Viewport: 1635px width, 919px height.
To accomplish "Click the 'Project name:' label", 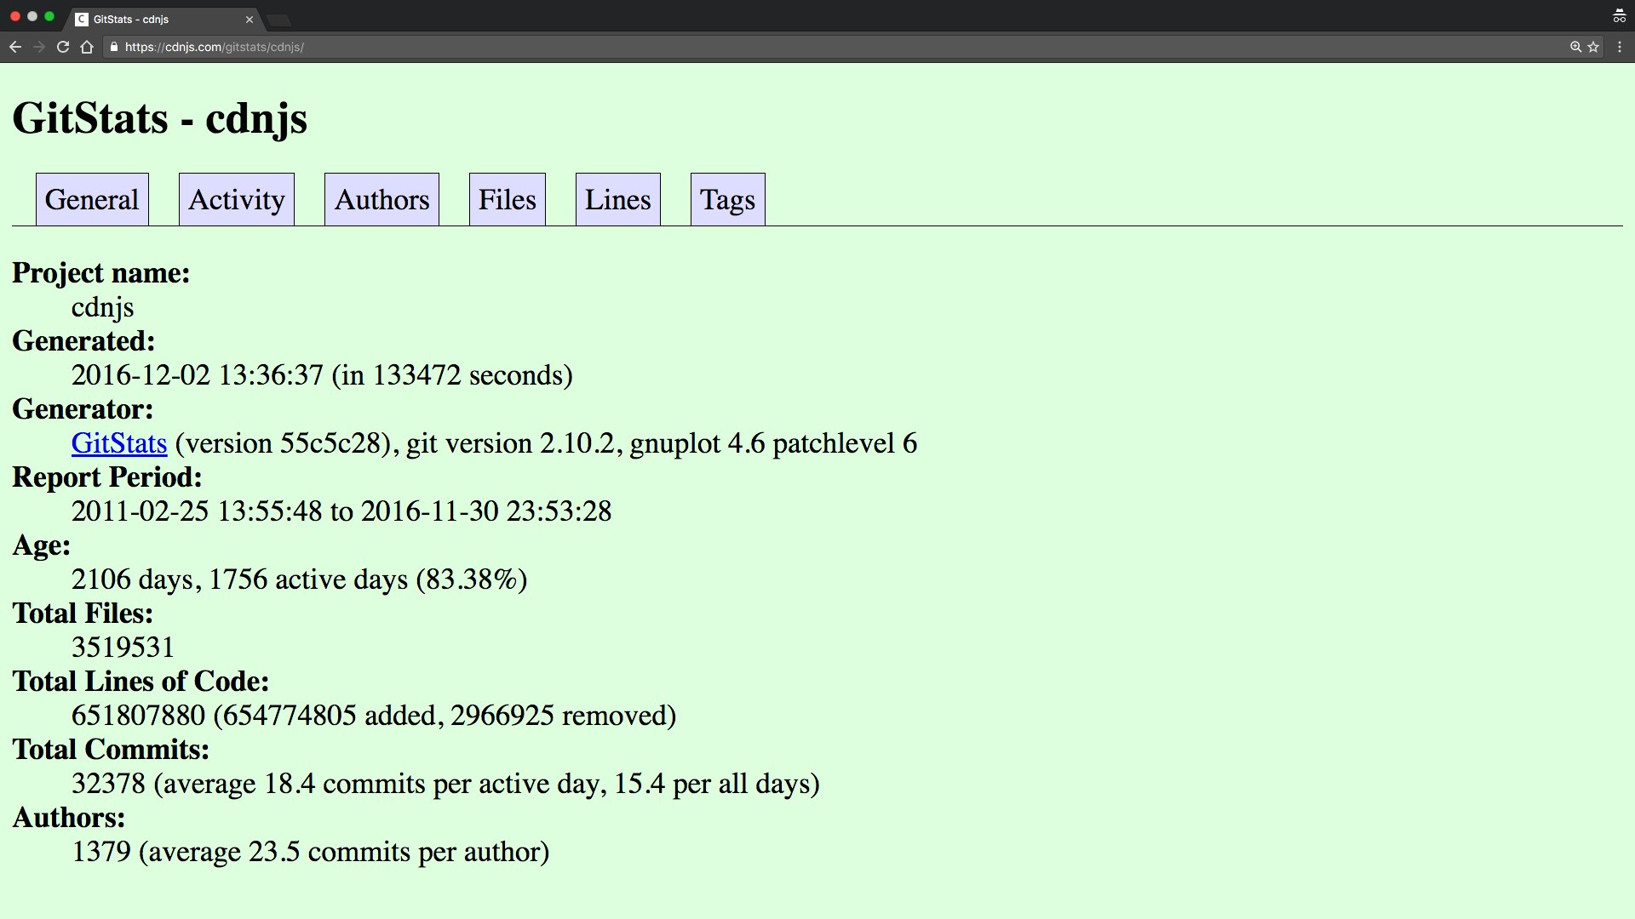I will tap(101, 273).
